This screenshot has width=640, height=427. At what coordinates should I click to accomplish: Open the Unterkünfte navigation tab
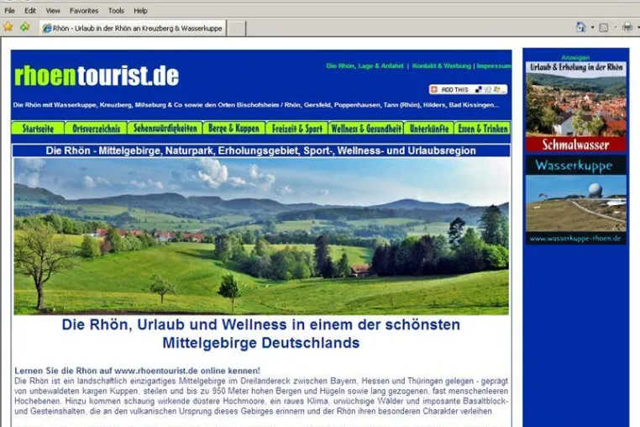coord(429,129)
